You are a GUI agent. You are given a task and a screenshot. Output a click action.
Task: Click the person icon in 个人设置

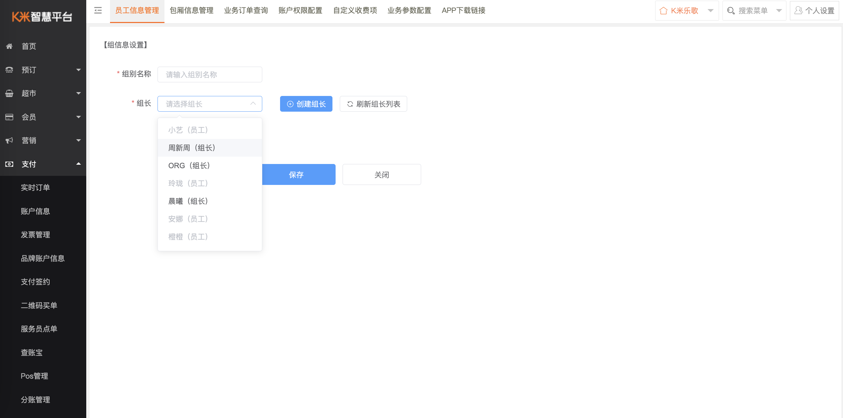click(798, 10)
